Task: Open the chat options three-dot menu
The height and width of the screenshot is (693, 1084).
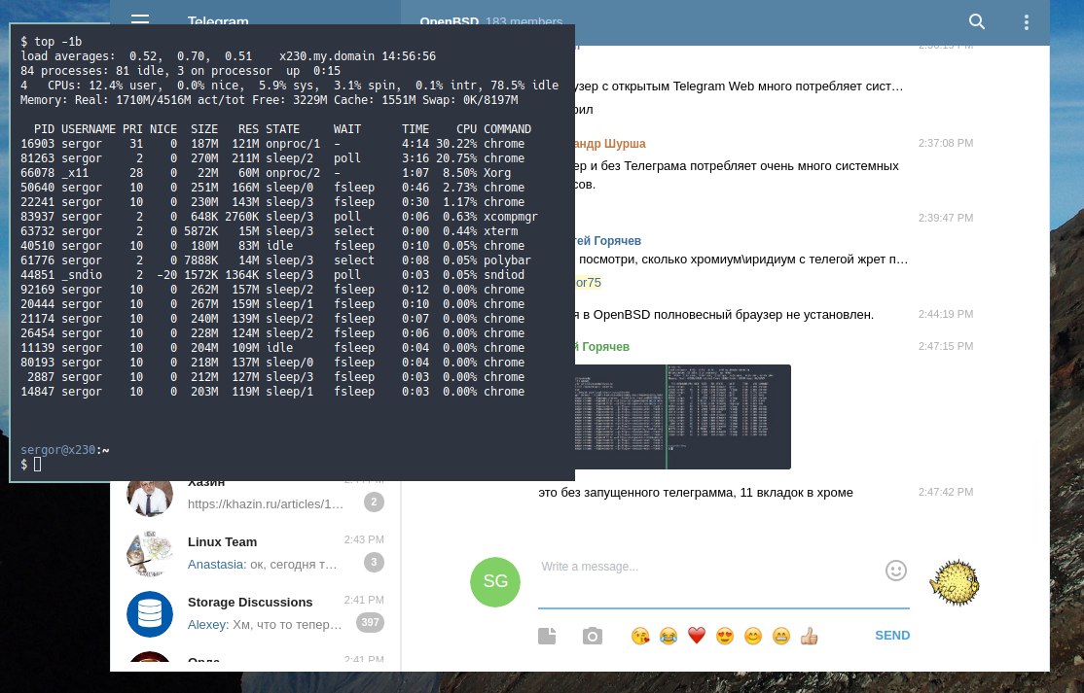Action: [x=1026, y=22]
